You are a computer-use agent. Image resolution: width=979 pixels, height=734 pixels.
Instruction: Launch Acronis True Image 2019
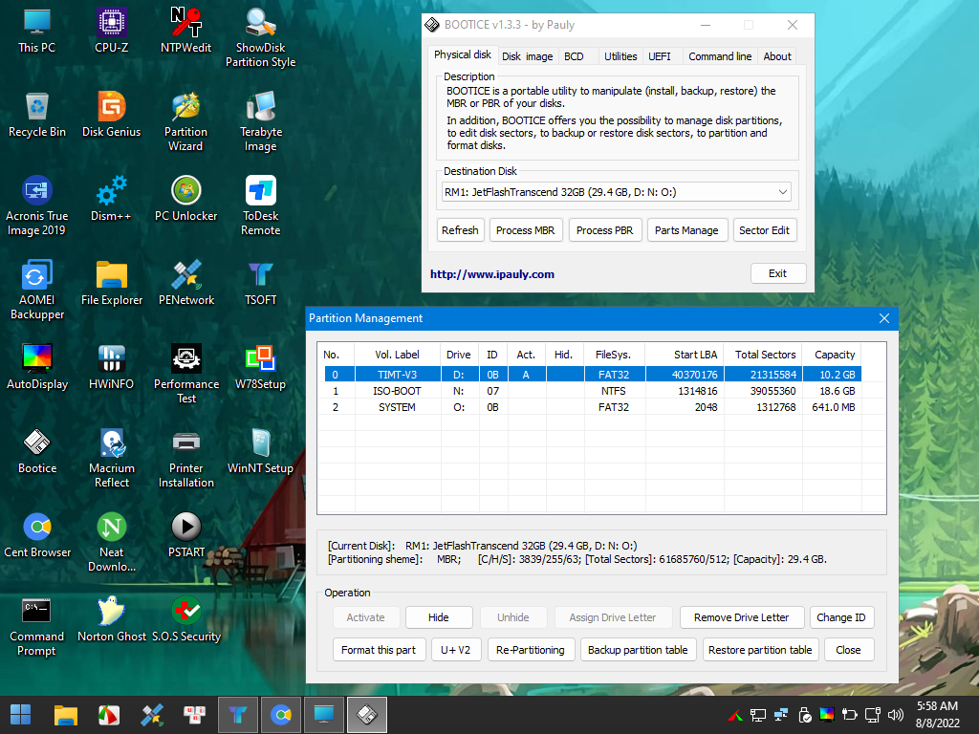37,206
